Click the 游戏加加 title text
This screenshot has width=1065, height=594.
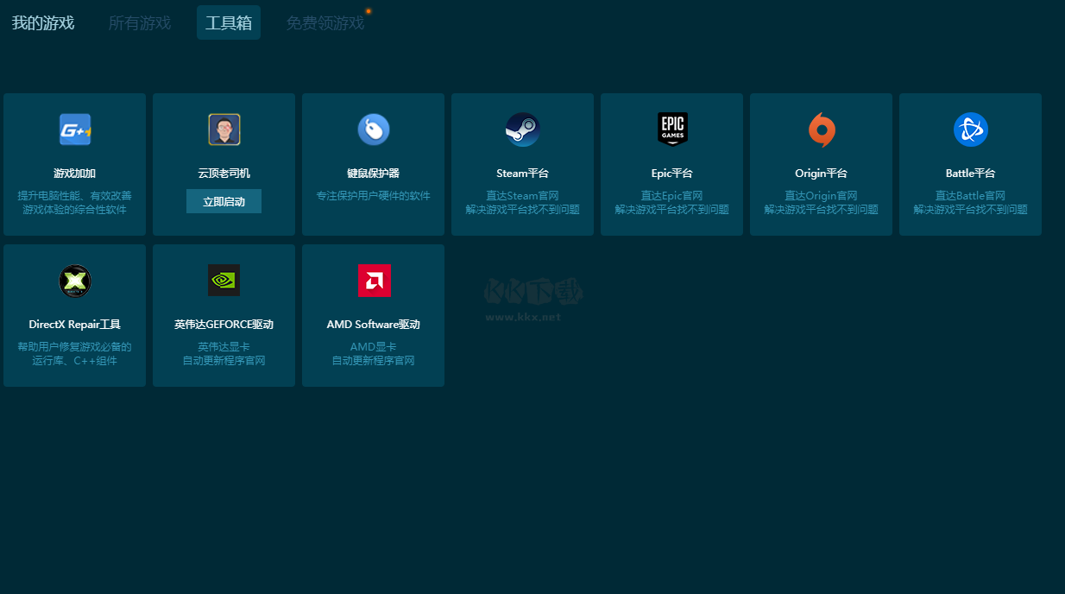pyautogui.click(x=75, y=174)
